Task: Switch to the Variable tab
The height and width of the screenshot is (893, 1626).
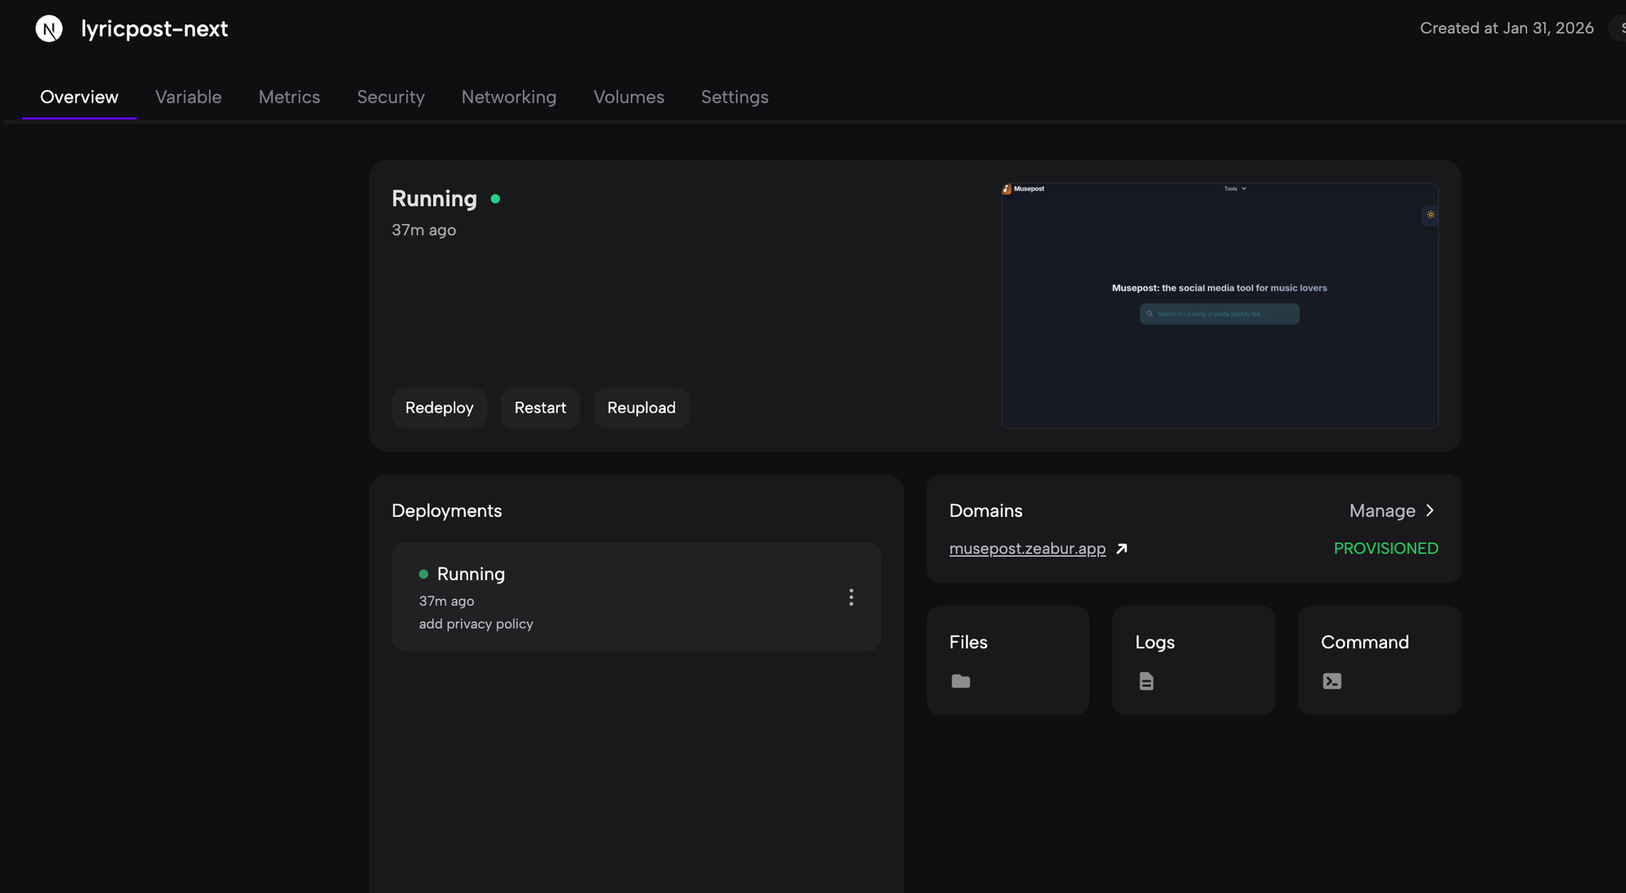Action: (x=189, y=97)
